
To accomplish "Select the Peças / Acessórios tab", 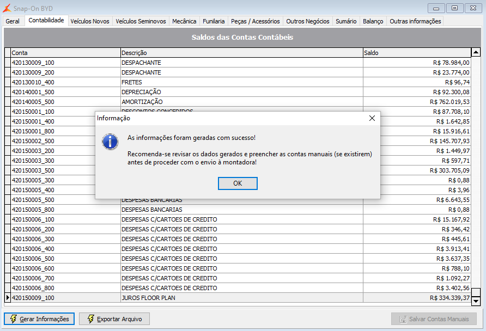I will [256, 21].
